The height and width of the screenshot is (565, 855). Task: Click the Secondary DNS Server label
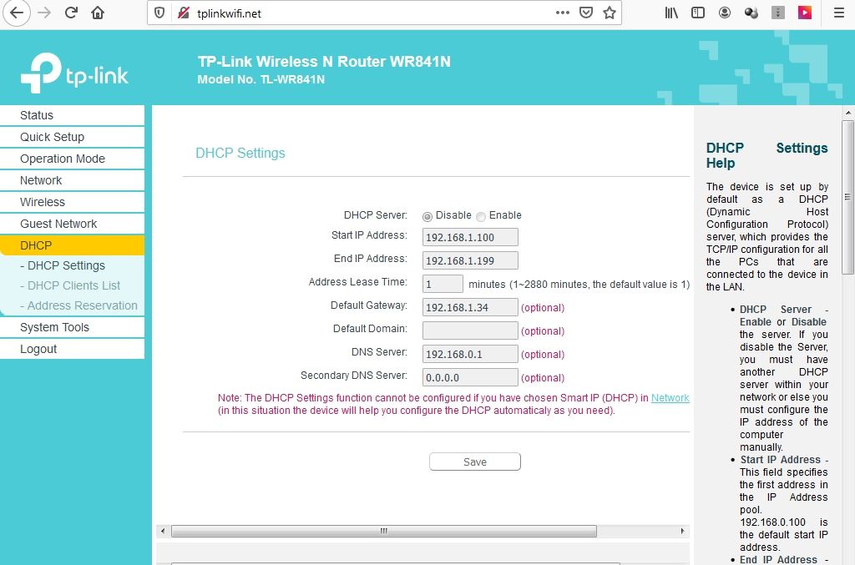354,376
